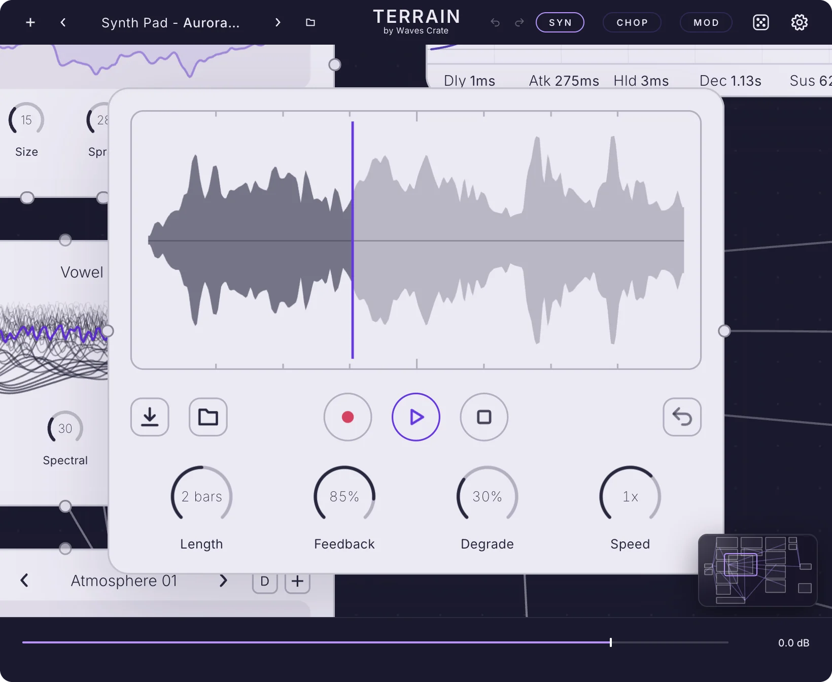Click the Spectral knob showing 30
The height and width of the screenshot is (682, 832).
(x=65, y=428)
